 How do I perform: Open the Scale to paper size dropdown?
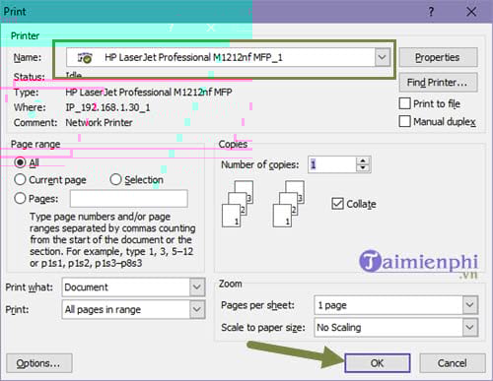pyautogui.click(x=470, y=327)
